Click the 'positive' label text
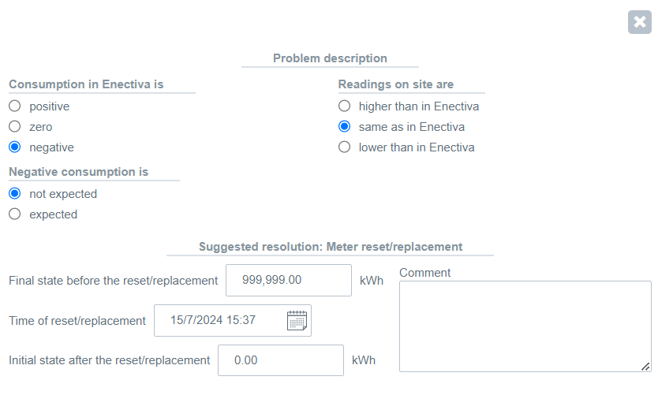 click(49, 106)
